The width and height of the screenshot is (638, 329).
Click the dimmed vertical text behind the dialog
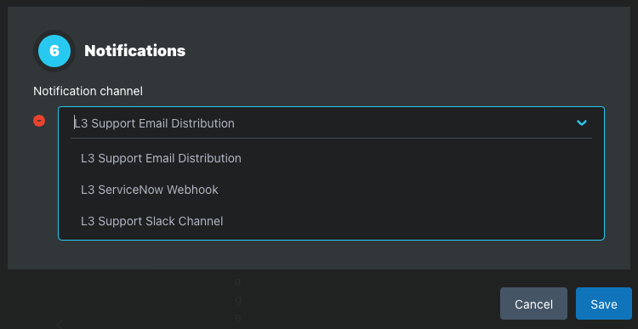(x=238, y=299)
